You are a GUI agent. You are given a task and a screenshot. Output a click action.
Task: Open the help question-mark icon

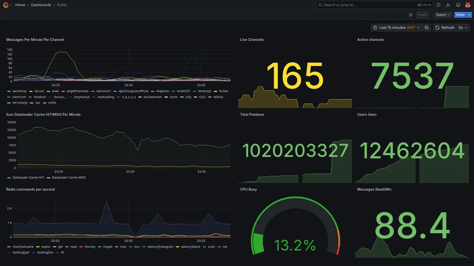coord(438,5)
